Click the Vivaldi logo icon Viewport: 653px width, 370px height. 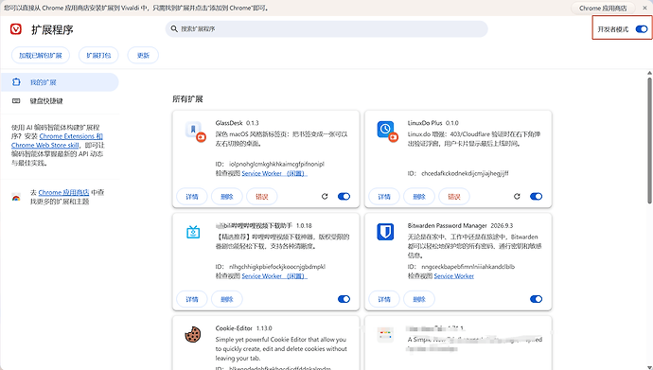(16, 29)
